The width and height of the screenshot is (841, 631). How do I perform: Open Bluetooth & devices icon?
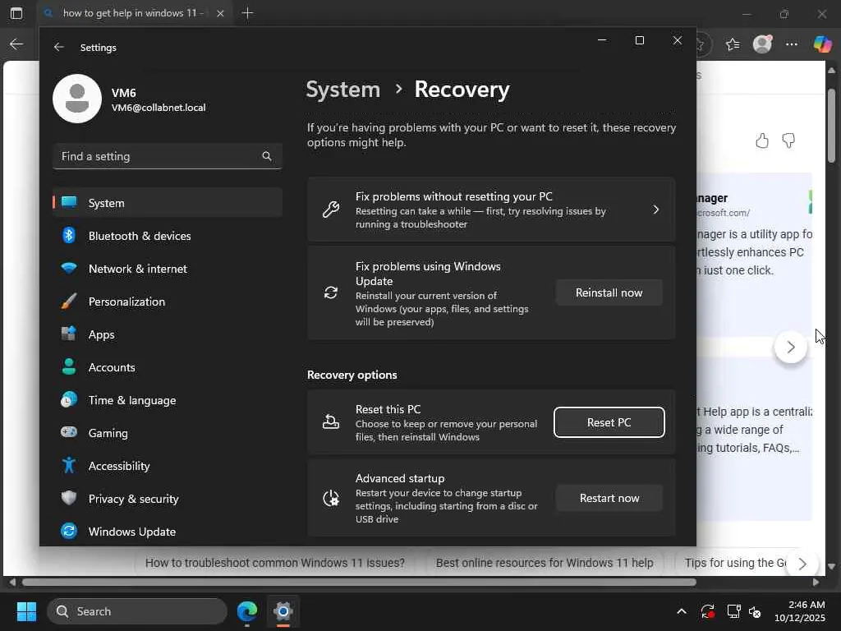point(69,236)
